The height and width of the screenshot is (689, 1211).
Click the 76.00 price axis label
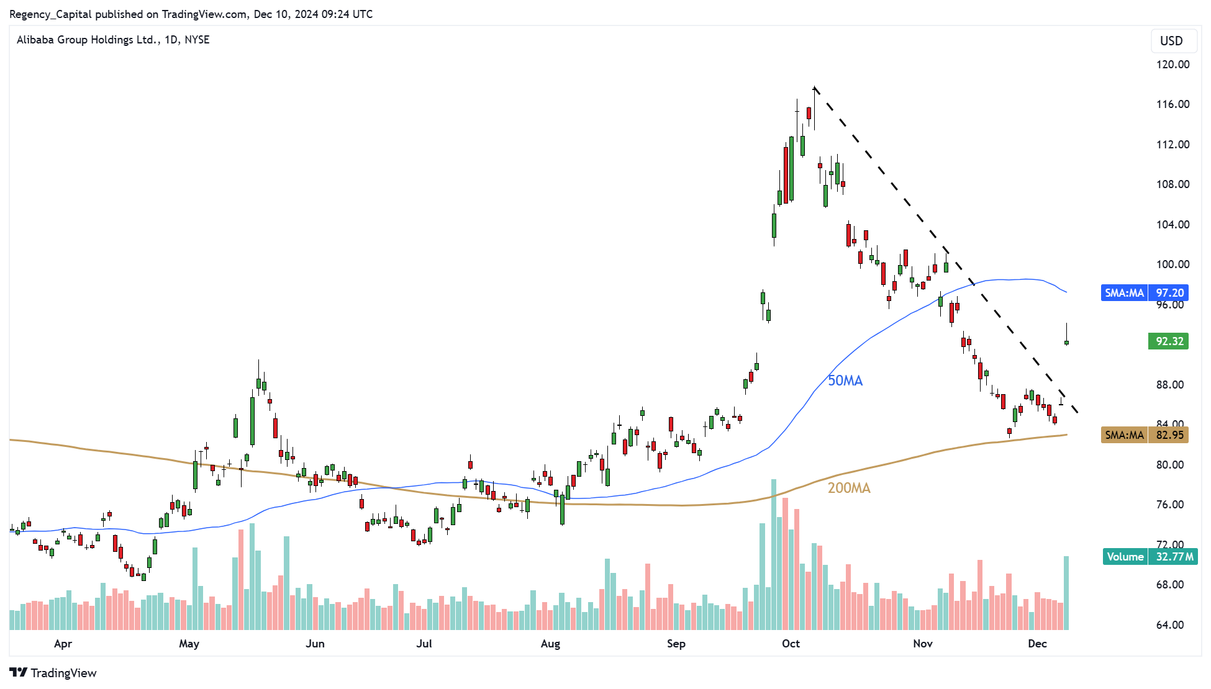pyautogui.click(x=1170, y=505)
